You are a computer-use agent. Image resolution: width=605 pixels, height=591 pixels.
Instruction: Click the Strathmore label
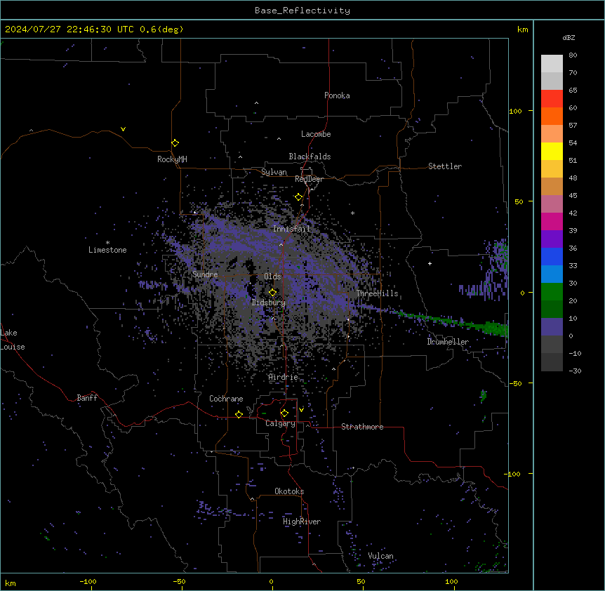[362, 427]
